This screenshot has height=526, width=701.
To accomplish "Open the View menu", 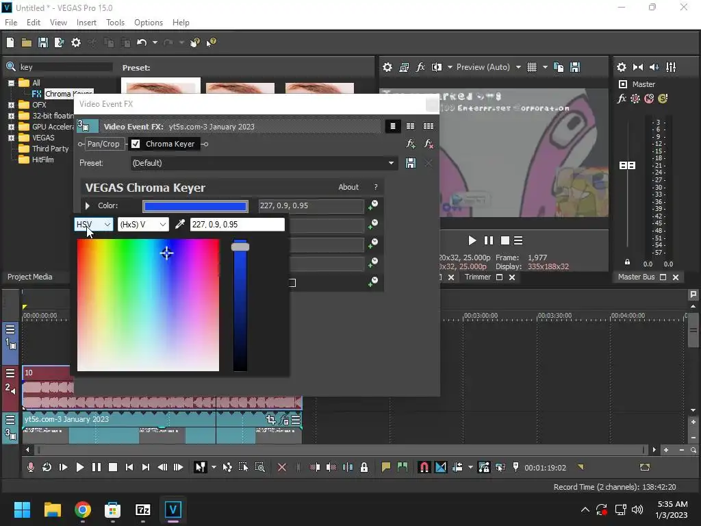I will point(58,23).
